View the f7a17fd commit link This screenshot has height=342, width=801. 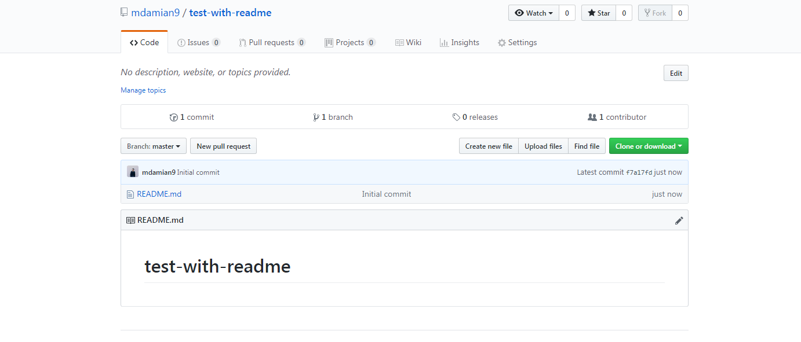[x=639, y=172]
